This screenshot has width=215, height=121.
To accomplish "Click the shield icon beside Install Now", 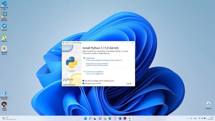I will [84, 58].
